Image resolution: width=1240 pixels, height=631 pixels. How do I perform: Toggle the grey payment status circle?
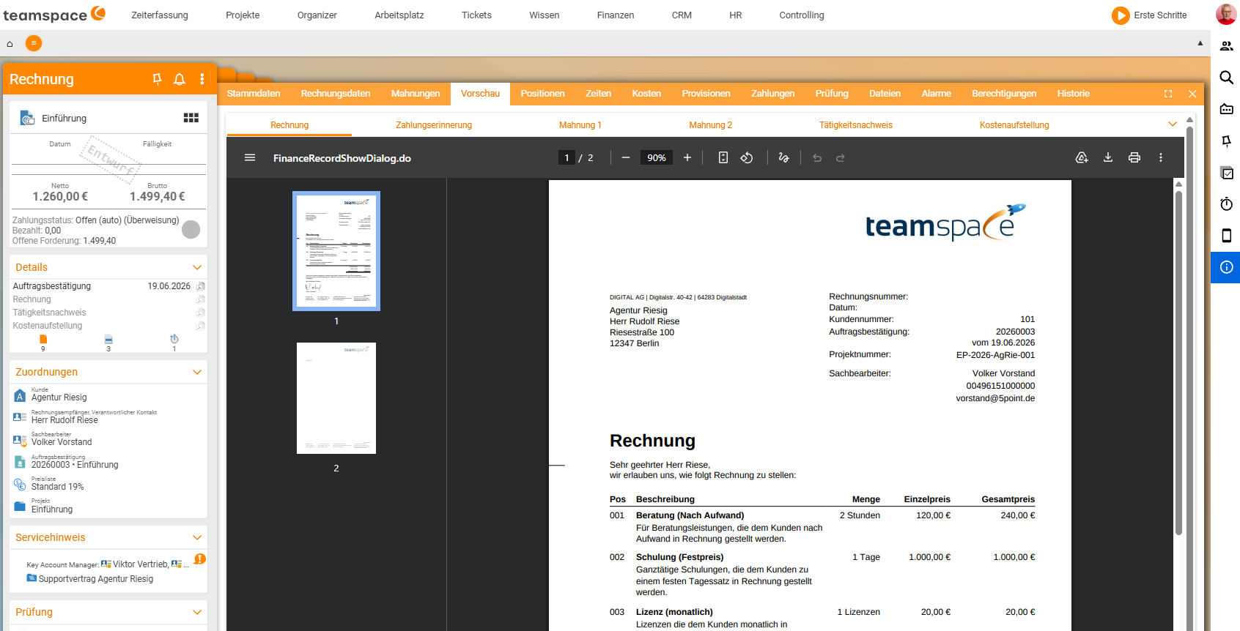pyautogui.click(x=191, y=230)
